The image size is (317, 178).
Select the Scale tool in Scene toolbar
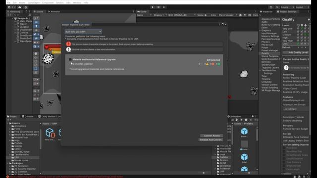[x=36, y=65]
